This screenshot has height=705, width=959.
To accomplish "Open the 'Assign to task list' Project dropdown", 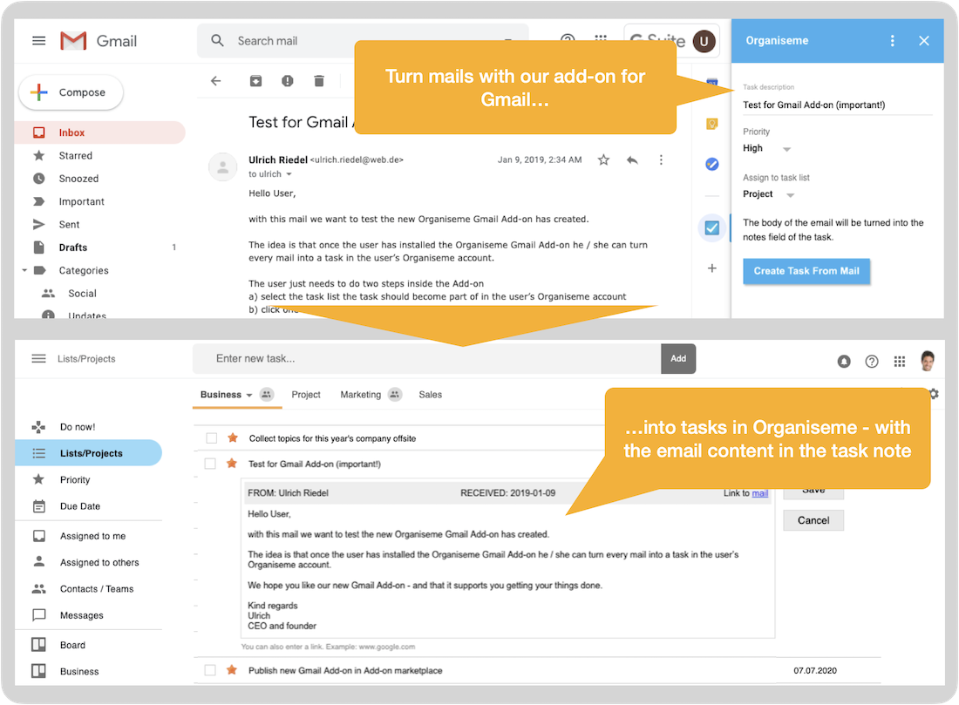I will (767, 193).
